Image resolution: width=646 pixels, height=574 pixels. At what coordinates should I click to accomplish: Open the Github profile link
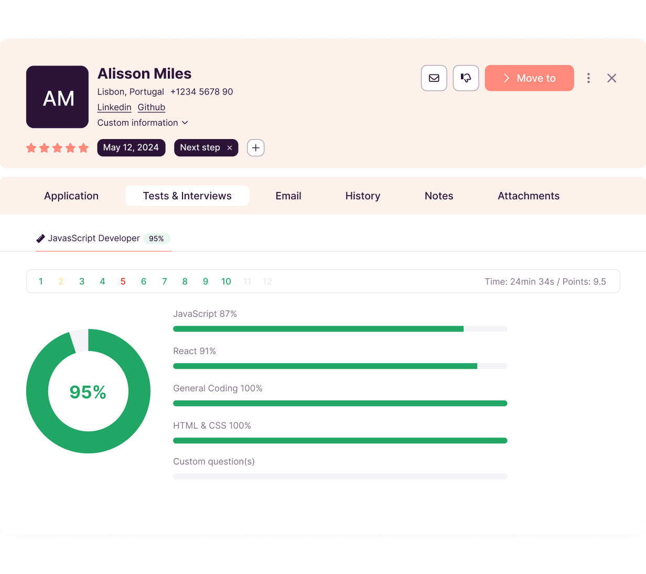[x=152, y=107]
